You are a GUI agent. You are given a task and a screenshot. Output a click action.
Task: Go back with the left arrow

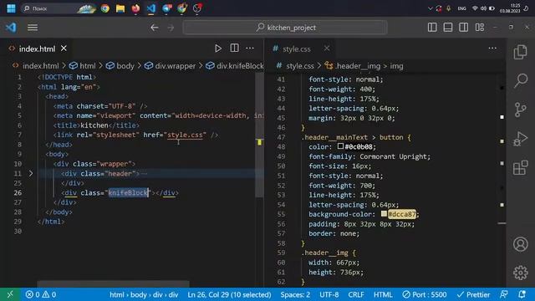[x=154, y=28]
